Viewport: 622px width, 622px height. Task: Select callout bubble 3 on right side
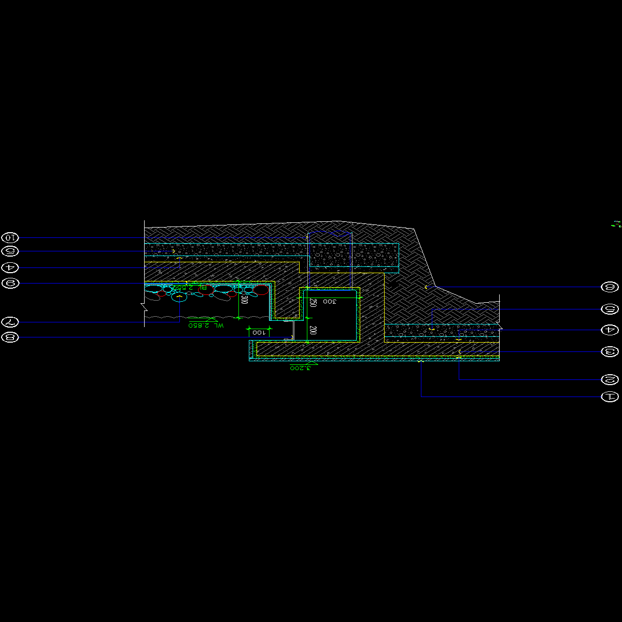click(609, 352)
